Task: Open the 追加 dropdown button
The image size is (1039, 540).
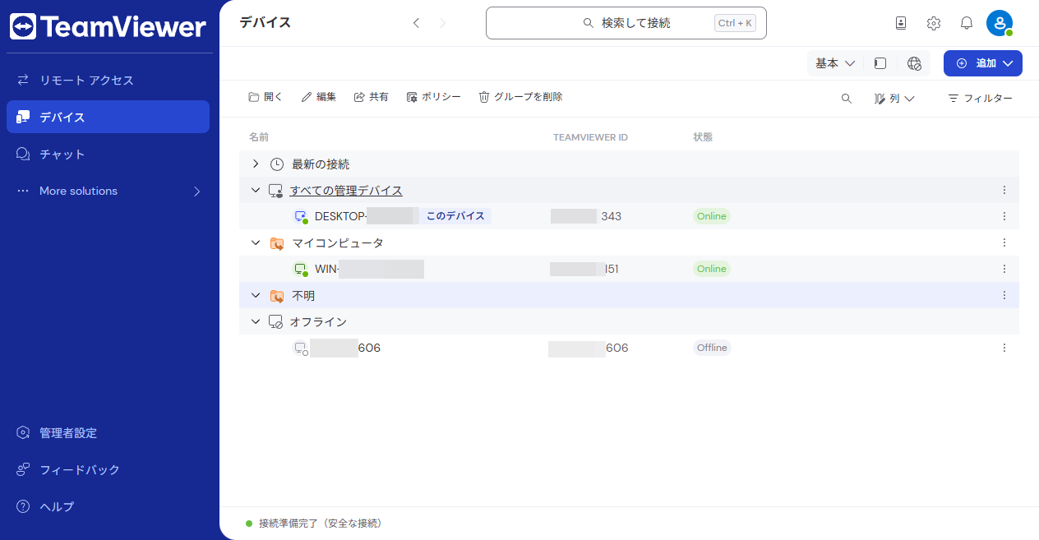Action: tap(983, 63)
